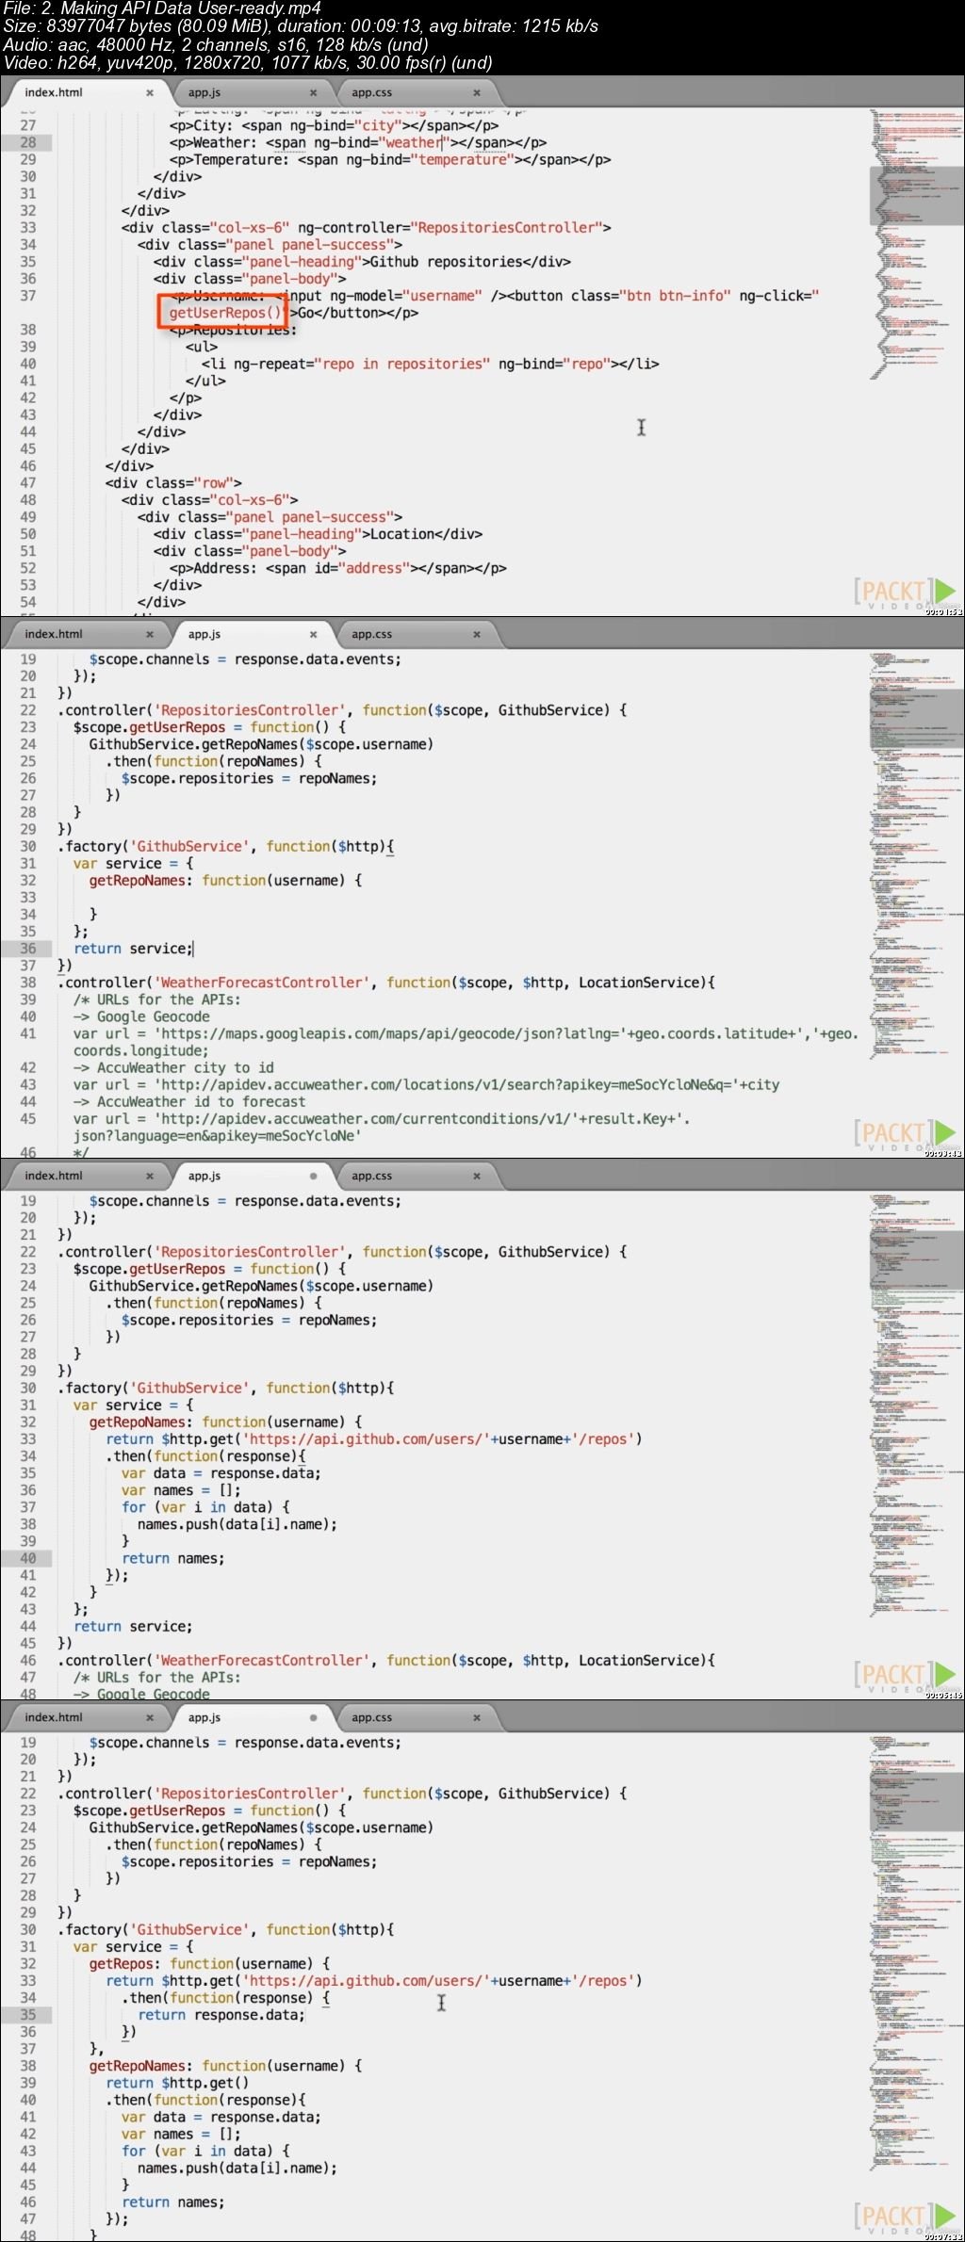The width and height of the screenshot is (965, 2242).
Task: Click the unsaved-dot on app.js in the third frame
Action: pyautogui.click(x=314, y=1176)
